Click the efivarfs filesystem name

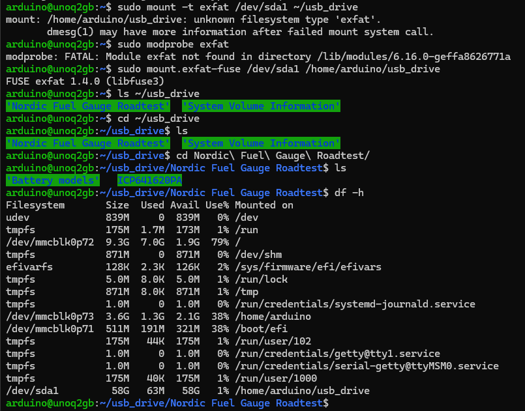29,267
